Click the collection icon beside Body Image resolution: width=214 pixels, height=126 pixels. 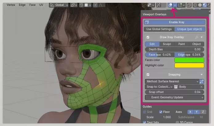click(x=176, y=87)
